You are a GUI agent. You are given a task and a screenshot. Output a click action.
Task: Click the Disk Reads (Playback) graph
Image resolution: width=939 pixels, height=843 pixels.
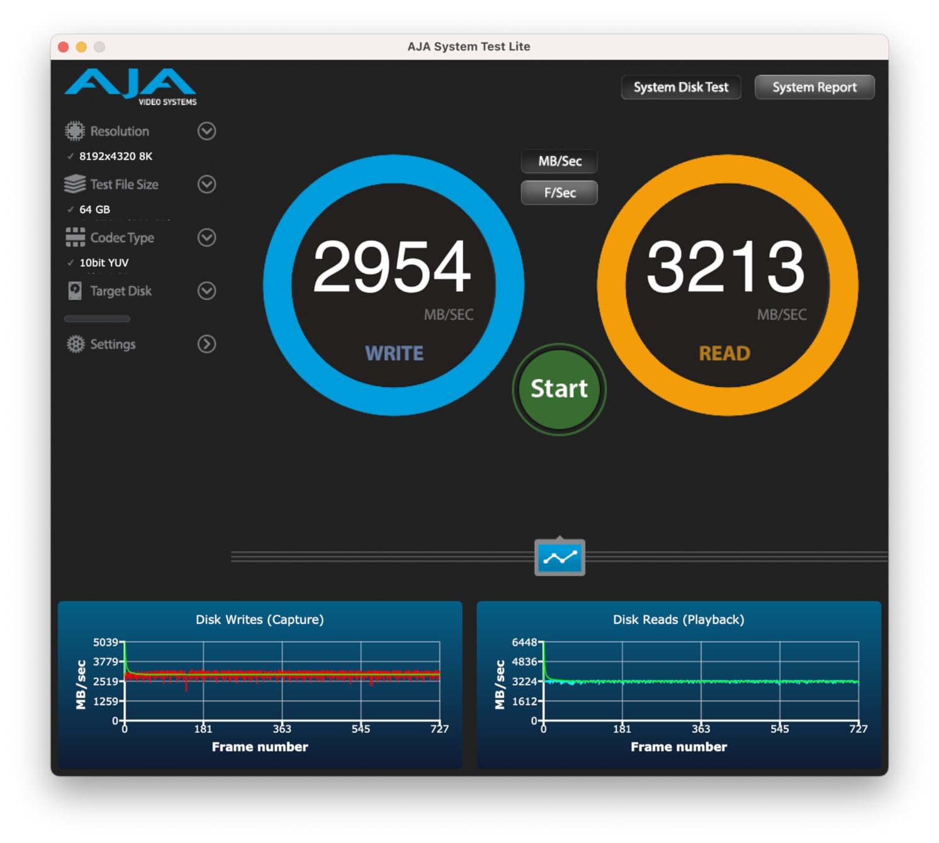[678, 684]
